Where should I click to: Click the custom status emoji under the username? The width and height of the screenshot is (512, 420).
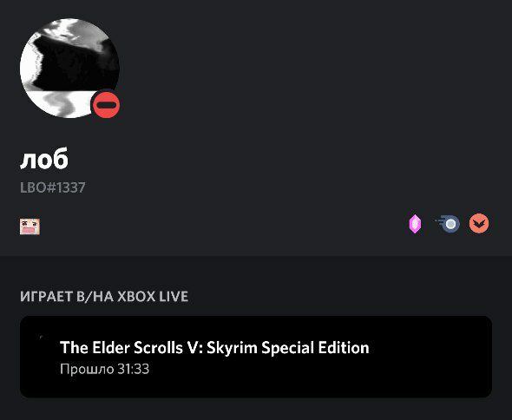point(30,226)
